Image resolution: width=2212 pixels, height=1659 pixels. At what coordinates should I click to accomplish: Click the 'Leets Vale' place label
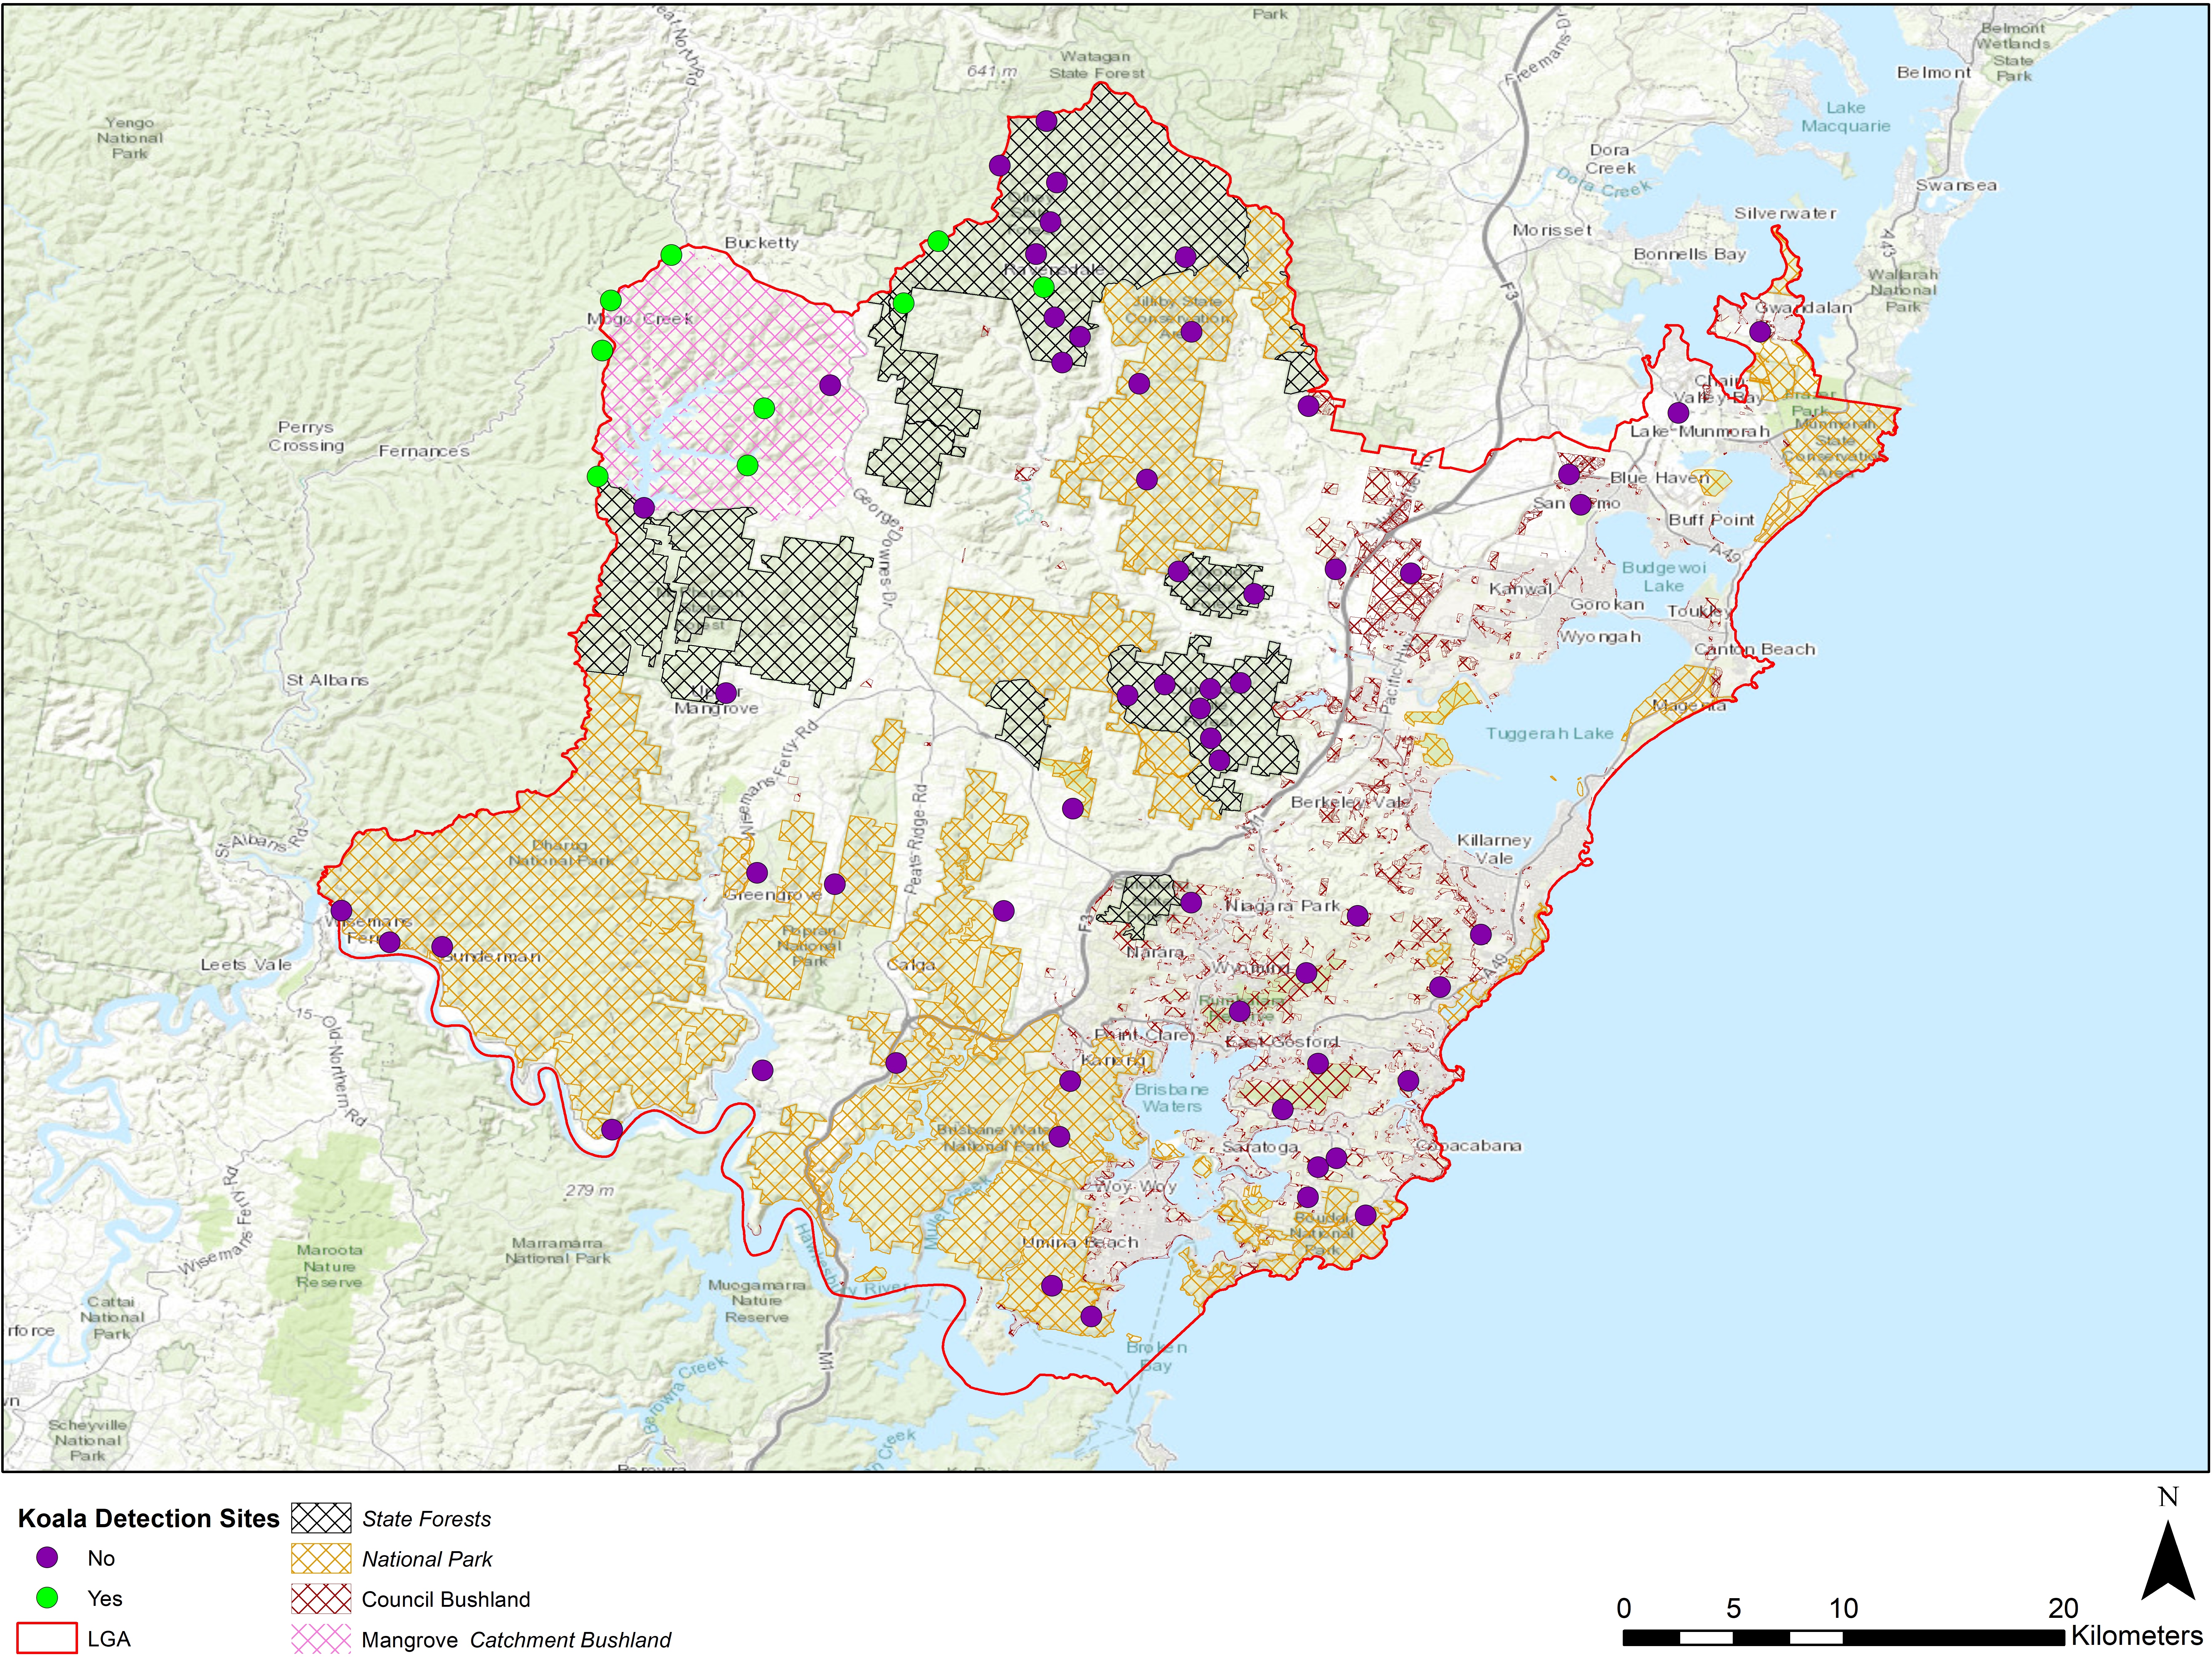pyautogui.click(x=246, y=965)
